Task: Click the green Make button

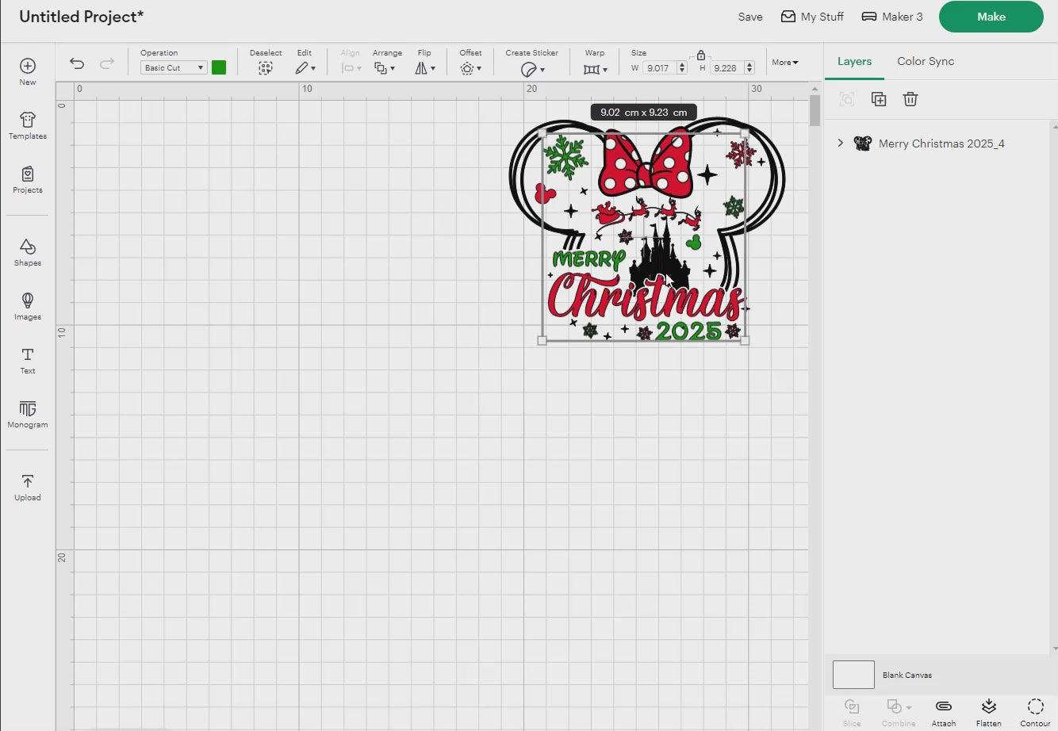Action: tap(991, 17)
